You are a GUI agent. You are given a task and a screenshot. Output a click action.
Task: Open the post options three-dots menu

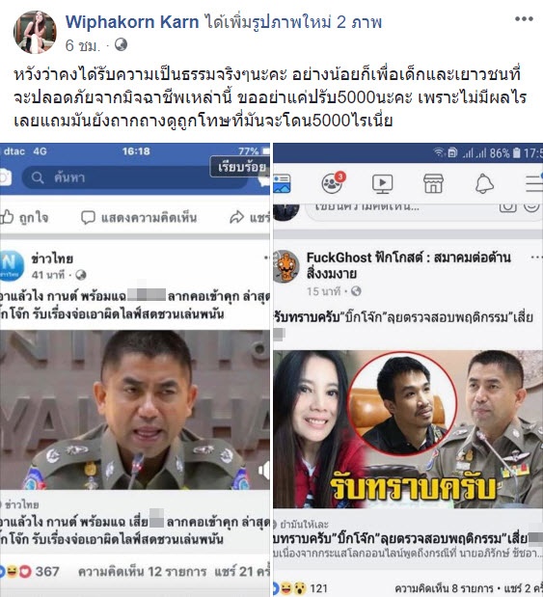click(x=524, y=18)
